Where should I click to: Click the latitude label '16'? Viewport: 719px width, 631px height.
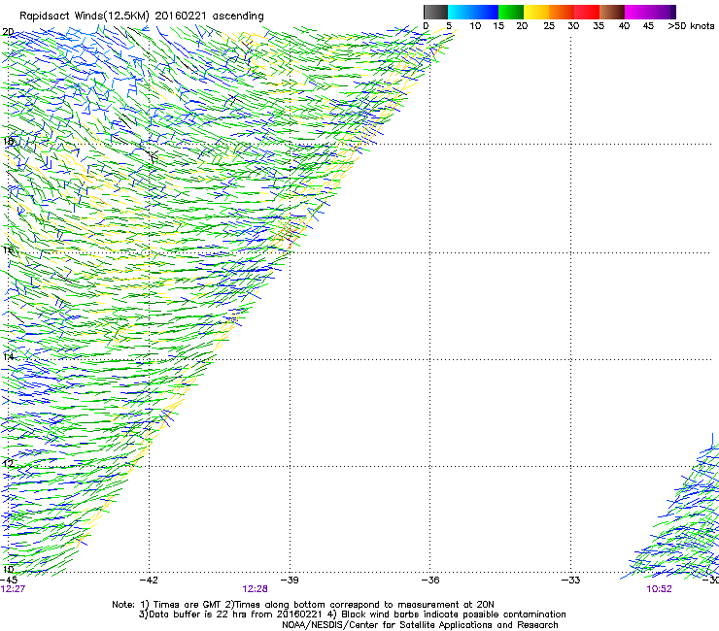tap(8, 249)
